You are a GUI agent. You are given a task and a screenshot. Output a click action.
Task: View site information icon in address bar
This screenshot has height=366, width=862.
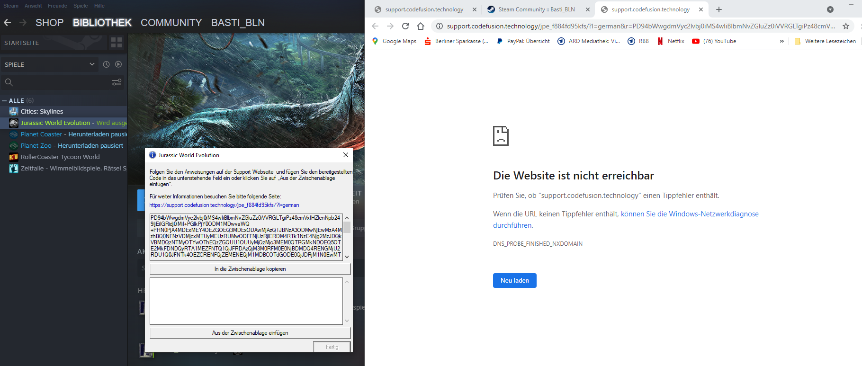coord(439,26)
